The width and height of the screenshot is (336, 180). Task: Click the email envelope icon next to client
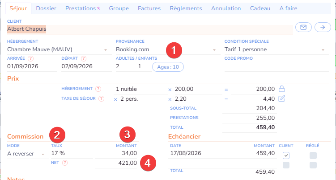(303, 27)
